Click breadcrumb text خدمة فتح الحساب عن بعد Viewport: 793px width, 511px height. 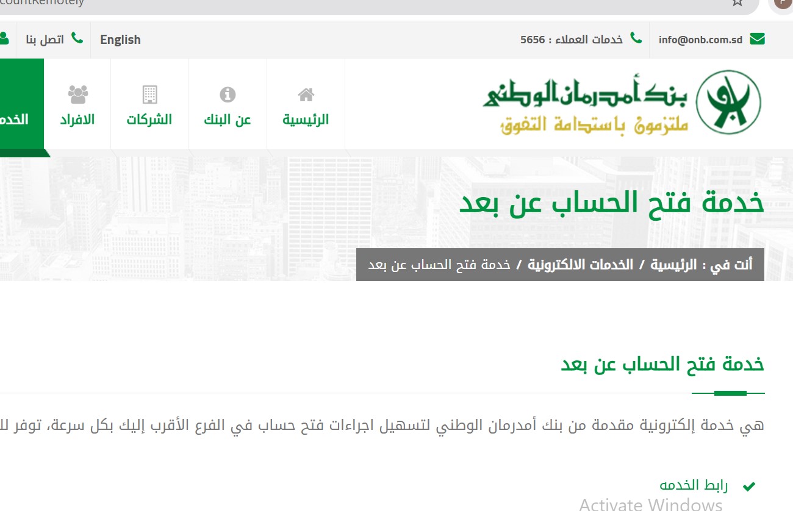point(439,265)
